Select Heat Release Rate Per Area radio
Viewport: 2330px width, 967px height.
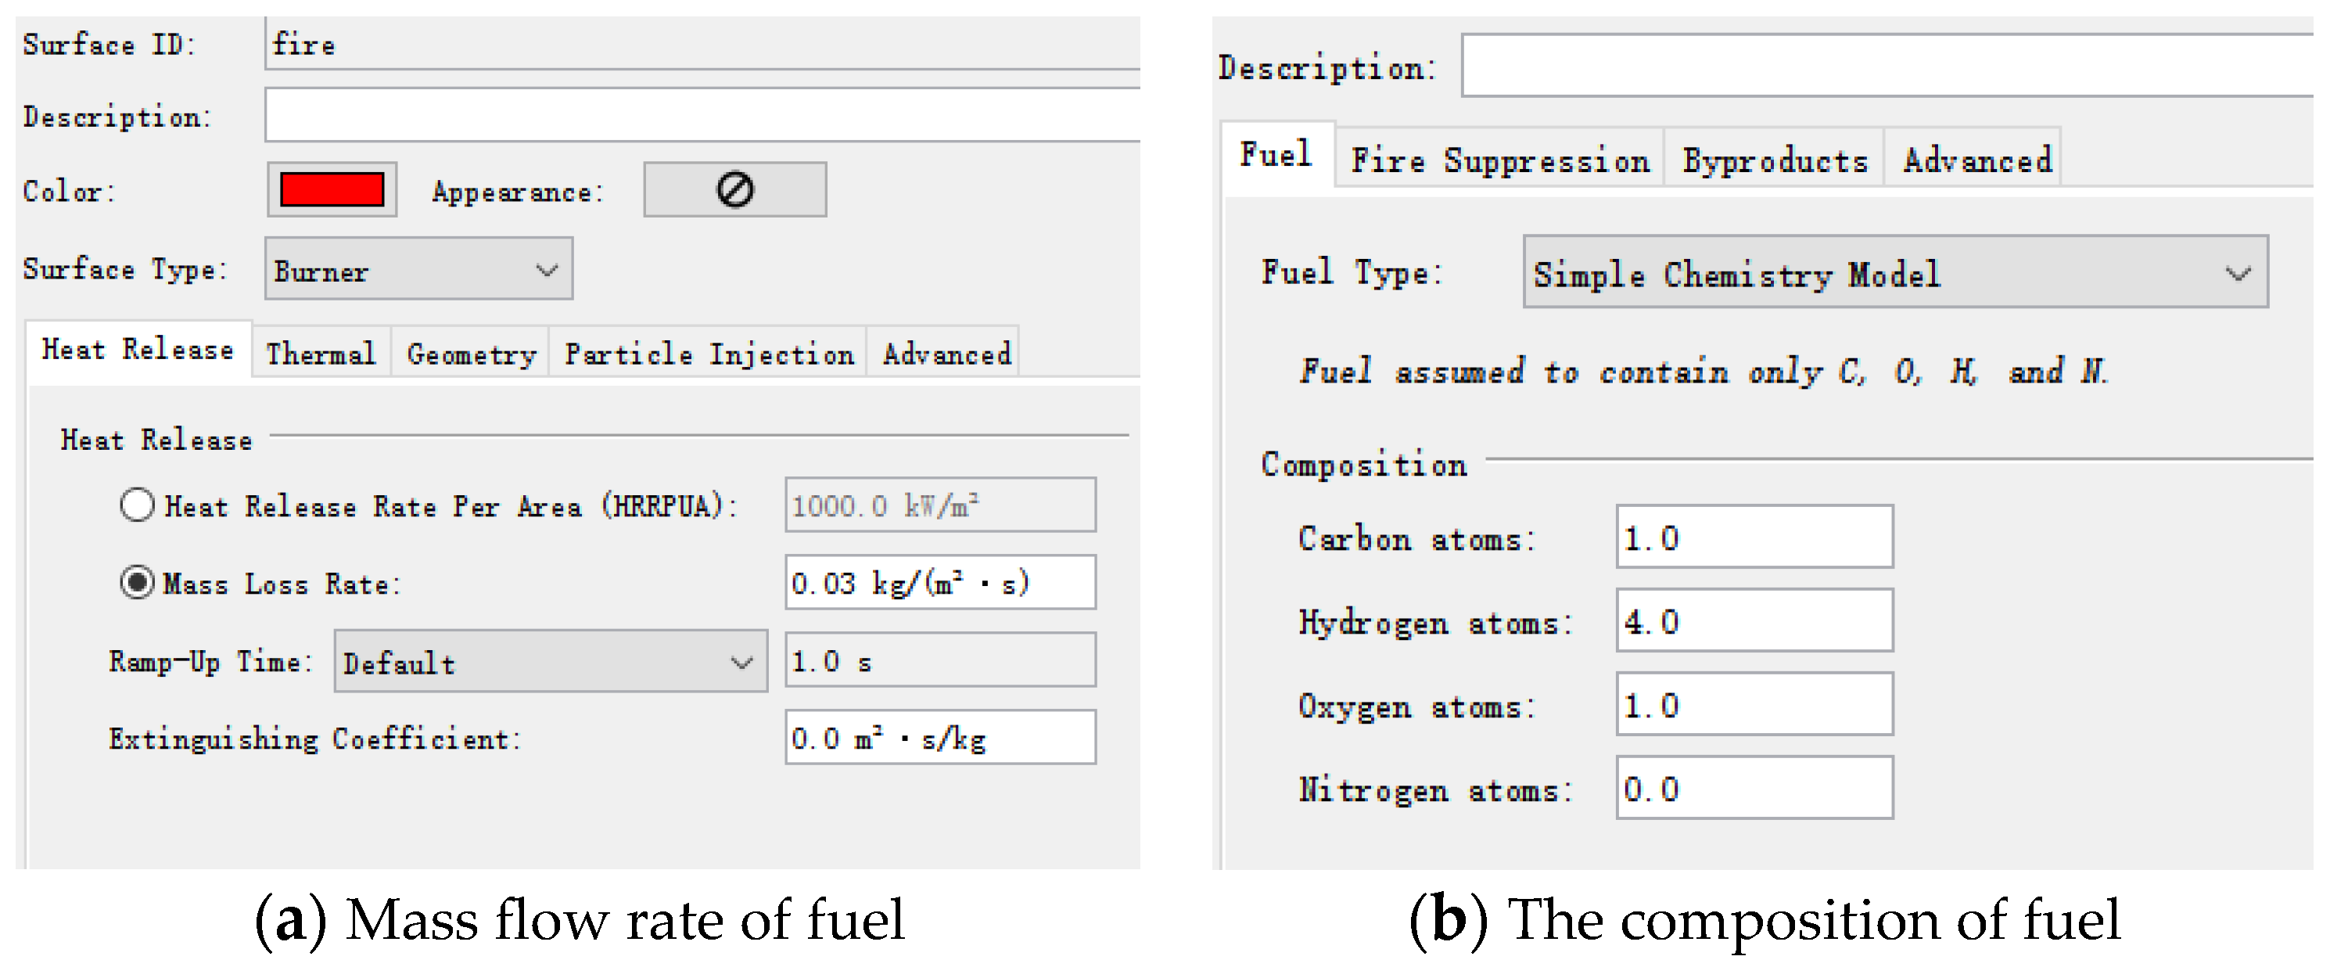coord(138,505)
